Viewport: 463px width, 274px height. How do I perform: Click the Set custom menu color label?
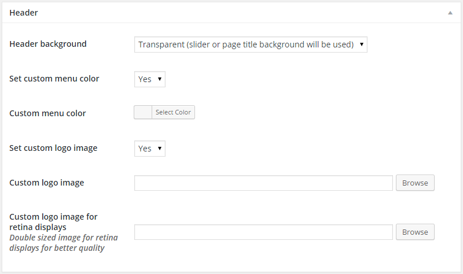(54, 79)
